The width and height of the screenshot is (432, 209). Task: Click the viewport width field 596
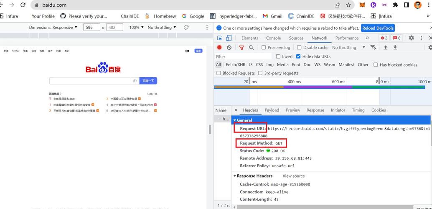click(x=91, y=27)
